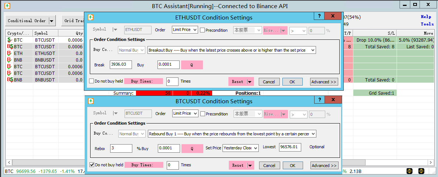Viewport: 438px width, 177px height.
Task: Open the Rise... dropdown in BTCUSDT dialog
Action: pos(284,114)
